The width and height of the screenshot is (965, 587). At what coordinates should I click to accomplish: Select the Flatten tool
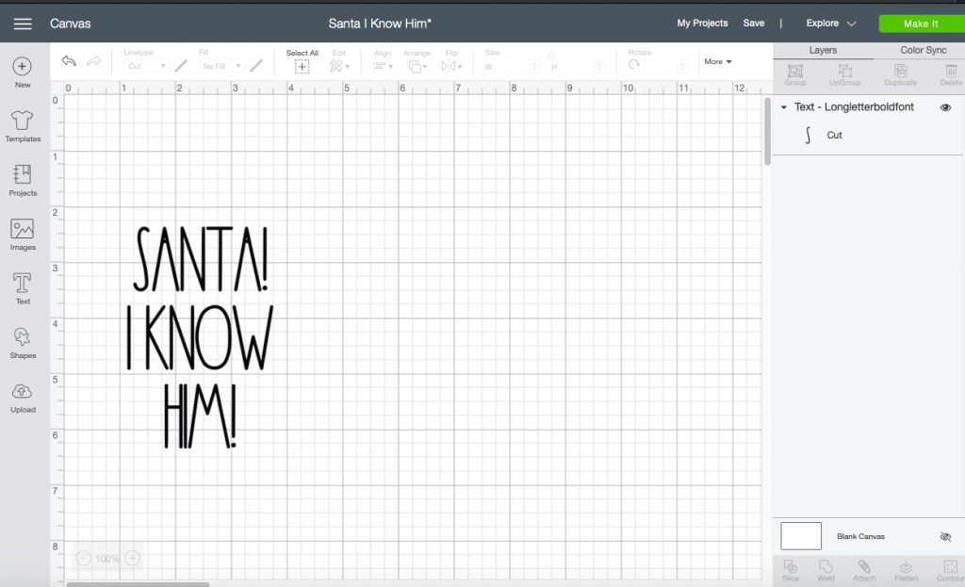pyautogui.click(x=905, y=570)
